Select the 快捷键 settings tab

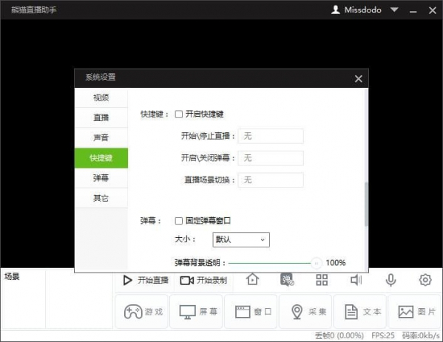pos(101,158)
